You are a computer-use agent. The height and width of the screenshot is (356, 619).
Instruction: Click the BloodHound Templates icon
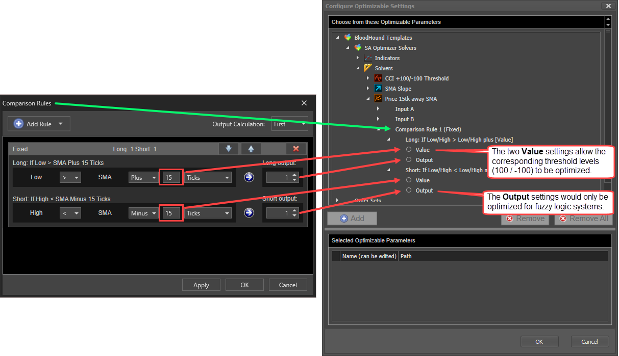click(348, 38)
